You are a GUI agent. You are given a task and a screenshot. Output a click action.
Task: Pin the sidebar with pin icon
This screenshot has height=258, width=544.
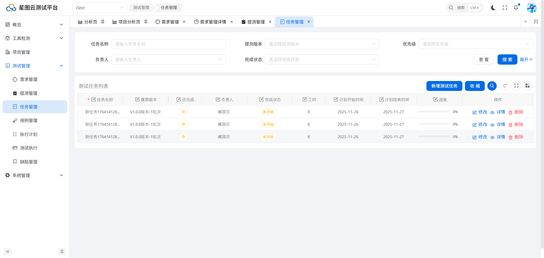point(62,251)
